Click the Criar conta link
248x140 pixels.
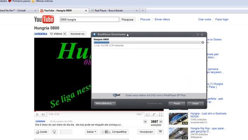[204, 19]
